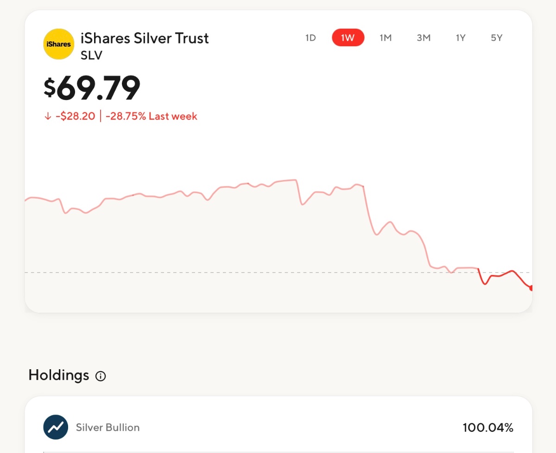Click the $69.79 price
556x453 pixels.
(92, 88)
